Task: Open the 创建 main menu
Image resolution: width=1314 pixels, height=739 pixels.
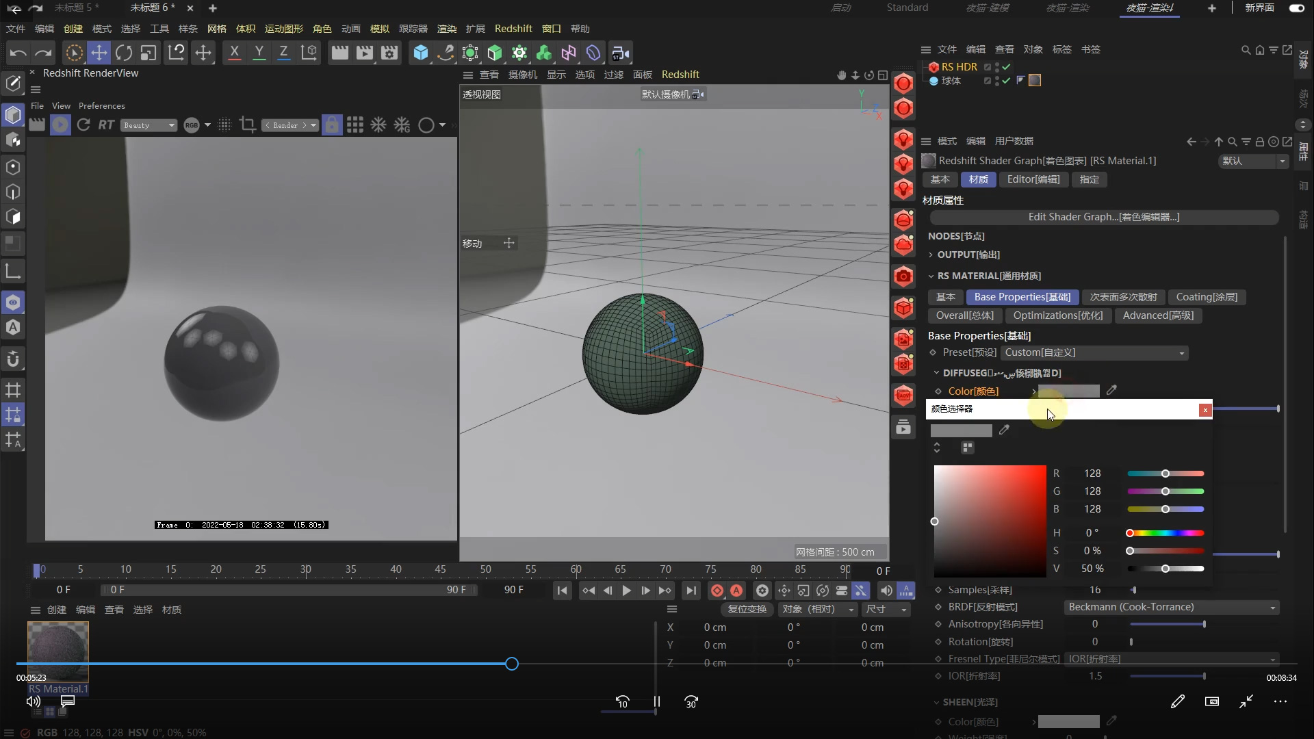Action: 73,28
